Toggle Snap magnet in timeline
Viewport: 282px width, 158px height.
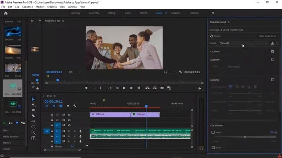coord(54,106)
